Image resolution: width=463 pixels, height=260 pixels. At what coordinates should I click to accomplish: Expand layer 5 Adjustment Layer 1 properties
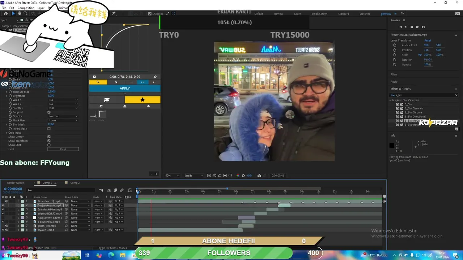pos(18,218)
